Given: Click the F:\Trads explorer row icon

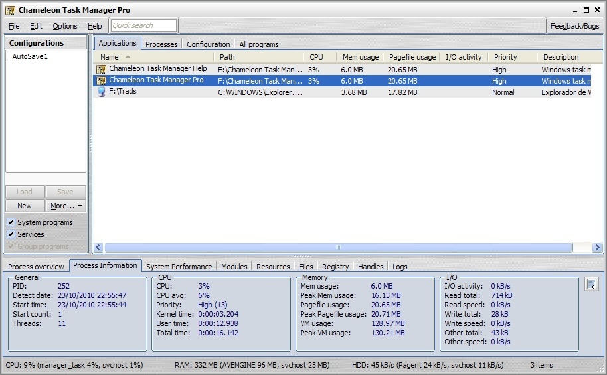Looking at the screenshot, I should pos(101,92).
